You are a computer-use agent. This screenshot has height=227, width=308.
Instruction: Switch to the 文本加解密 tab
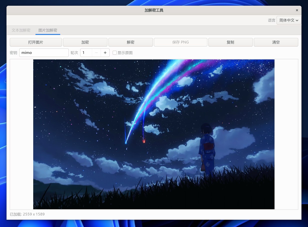click(21, 30)
